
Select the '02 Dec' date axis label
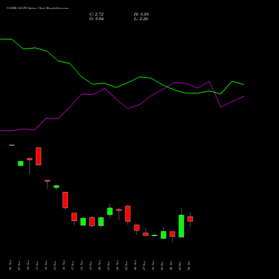(171, 265)
